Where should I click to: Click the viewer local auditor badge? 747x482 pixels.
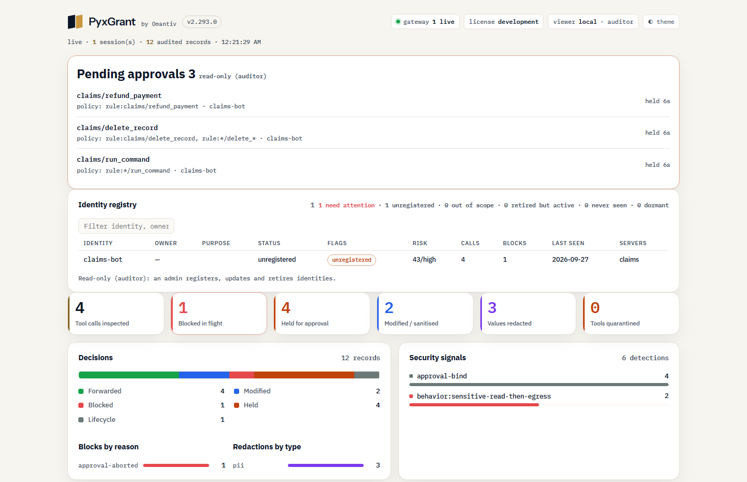(x=593, y=22)
